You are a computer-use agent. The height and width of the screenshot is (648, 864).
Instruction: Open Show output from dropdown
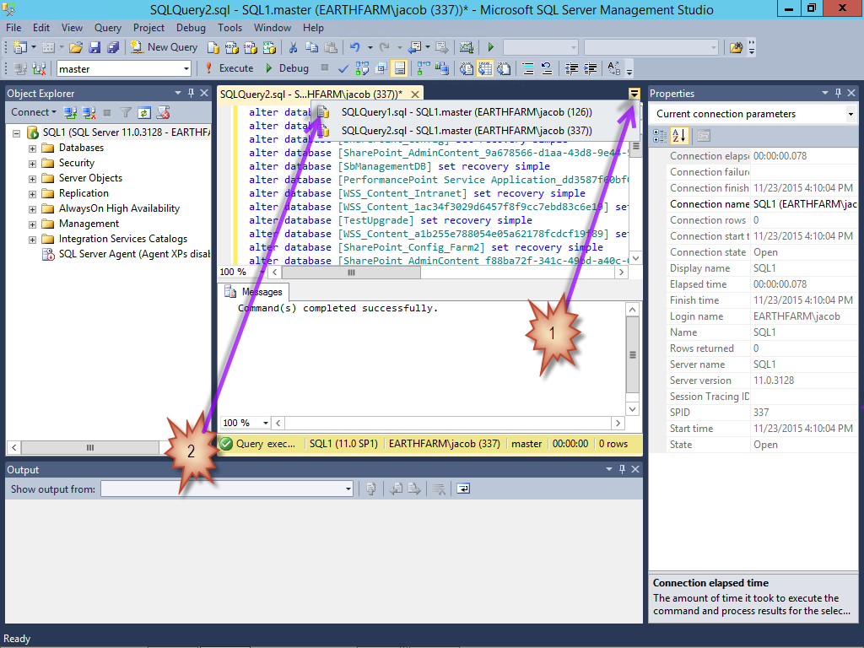coord(348,489)
